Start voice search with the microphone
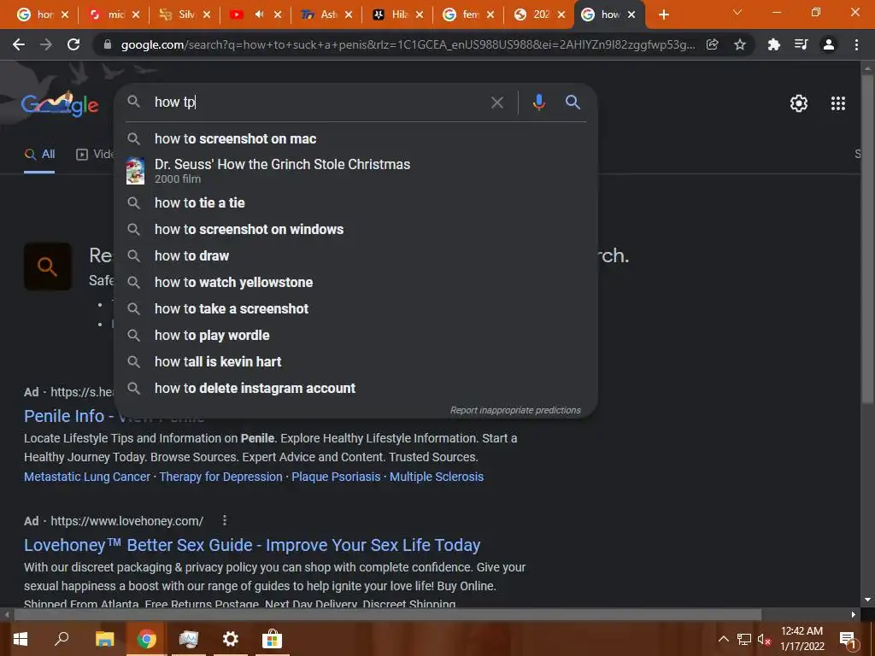The height and width of the screenshot is (656, 875). (x=538, y=102)
